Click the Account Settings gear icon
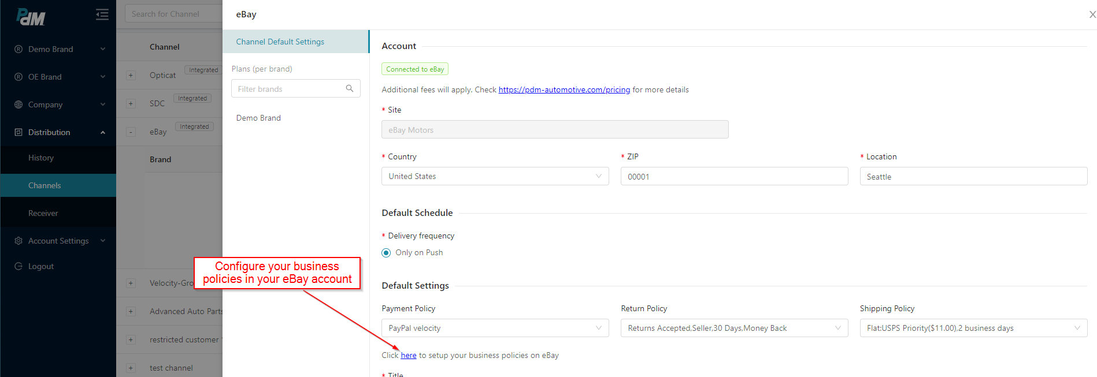This screenshot has height=377, width=1097. pyautogui.click(x=18, y=241)
